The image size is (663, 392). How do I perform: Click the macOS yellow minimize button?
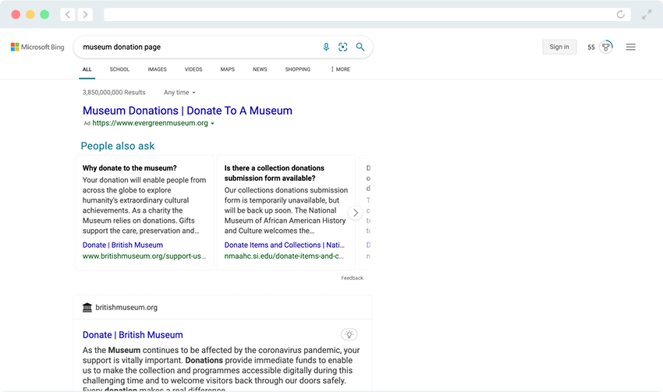(30, 14)
